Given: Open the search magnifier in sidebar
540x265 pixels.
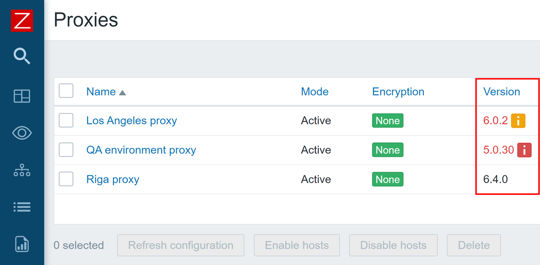Looking at the screenshot, I should click(22, 56).
